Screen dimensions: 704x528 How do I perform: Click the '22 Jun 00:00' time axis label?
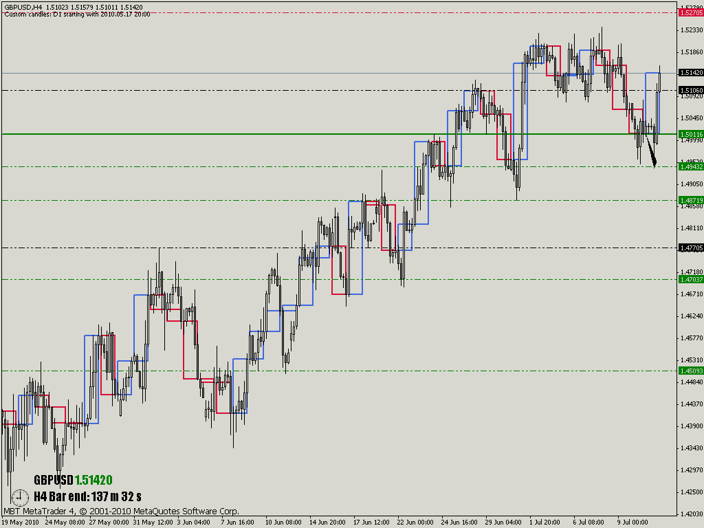[415, 522]
